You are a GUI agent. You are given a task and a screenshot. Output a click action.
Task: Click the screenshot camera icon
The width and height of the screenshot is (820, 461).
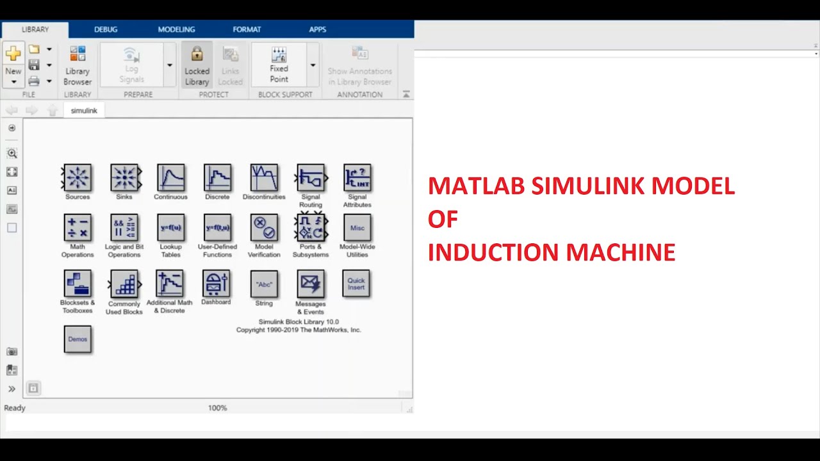12,352
